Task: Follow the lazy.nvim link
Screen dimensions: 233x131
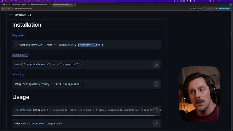Action: [19, 35]
